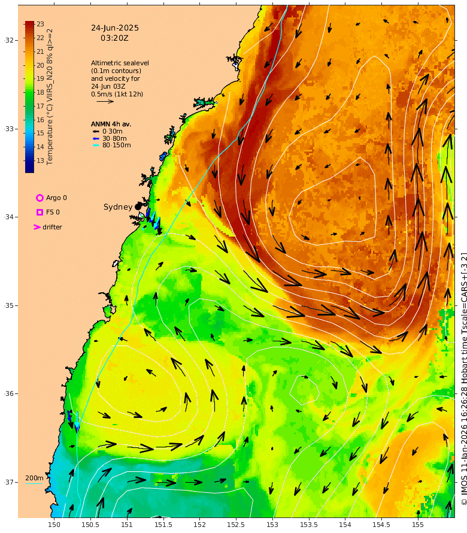Click the 0.5m/s velocity scale arrow
The height and width of the screenshot is (533, 467).
coord(105,101)
